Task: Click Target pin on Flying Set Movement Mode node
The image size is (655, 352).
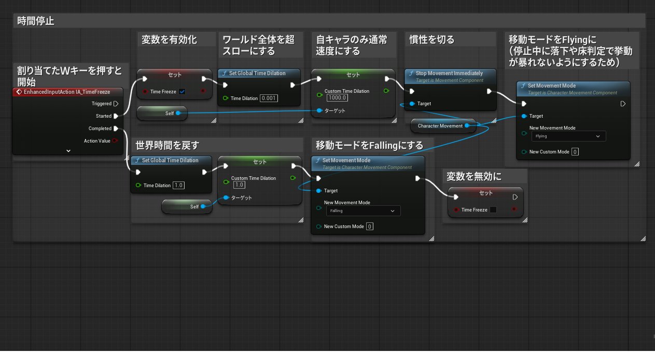Action: pos(524,116)
